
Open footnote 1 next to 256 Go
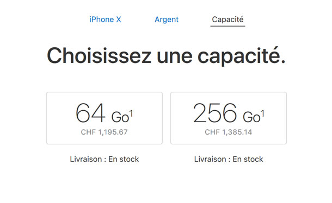tap(262, 114)
